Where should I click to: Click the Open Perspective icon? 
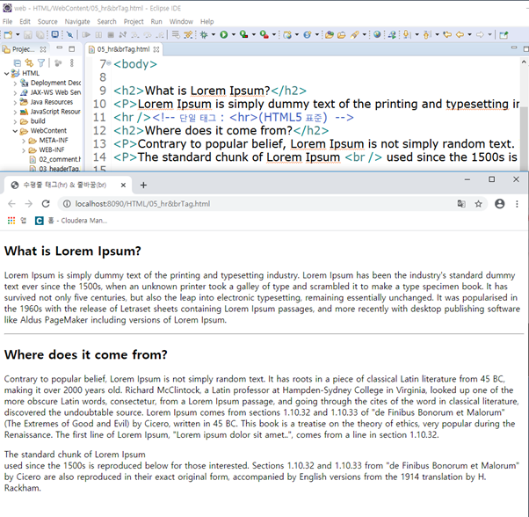click(504, 35)
